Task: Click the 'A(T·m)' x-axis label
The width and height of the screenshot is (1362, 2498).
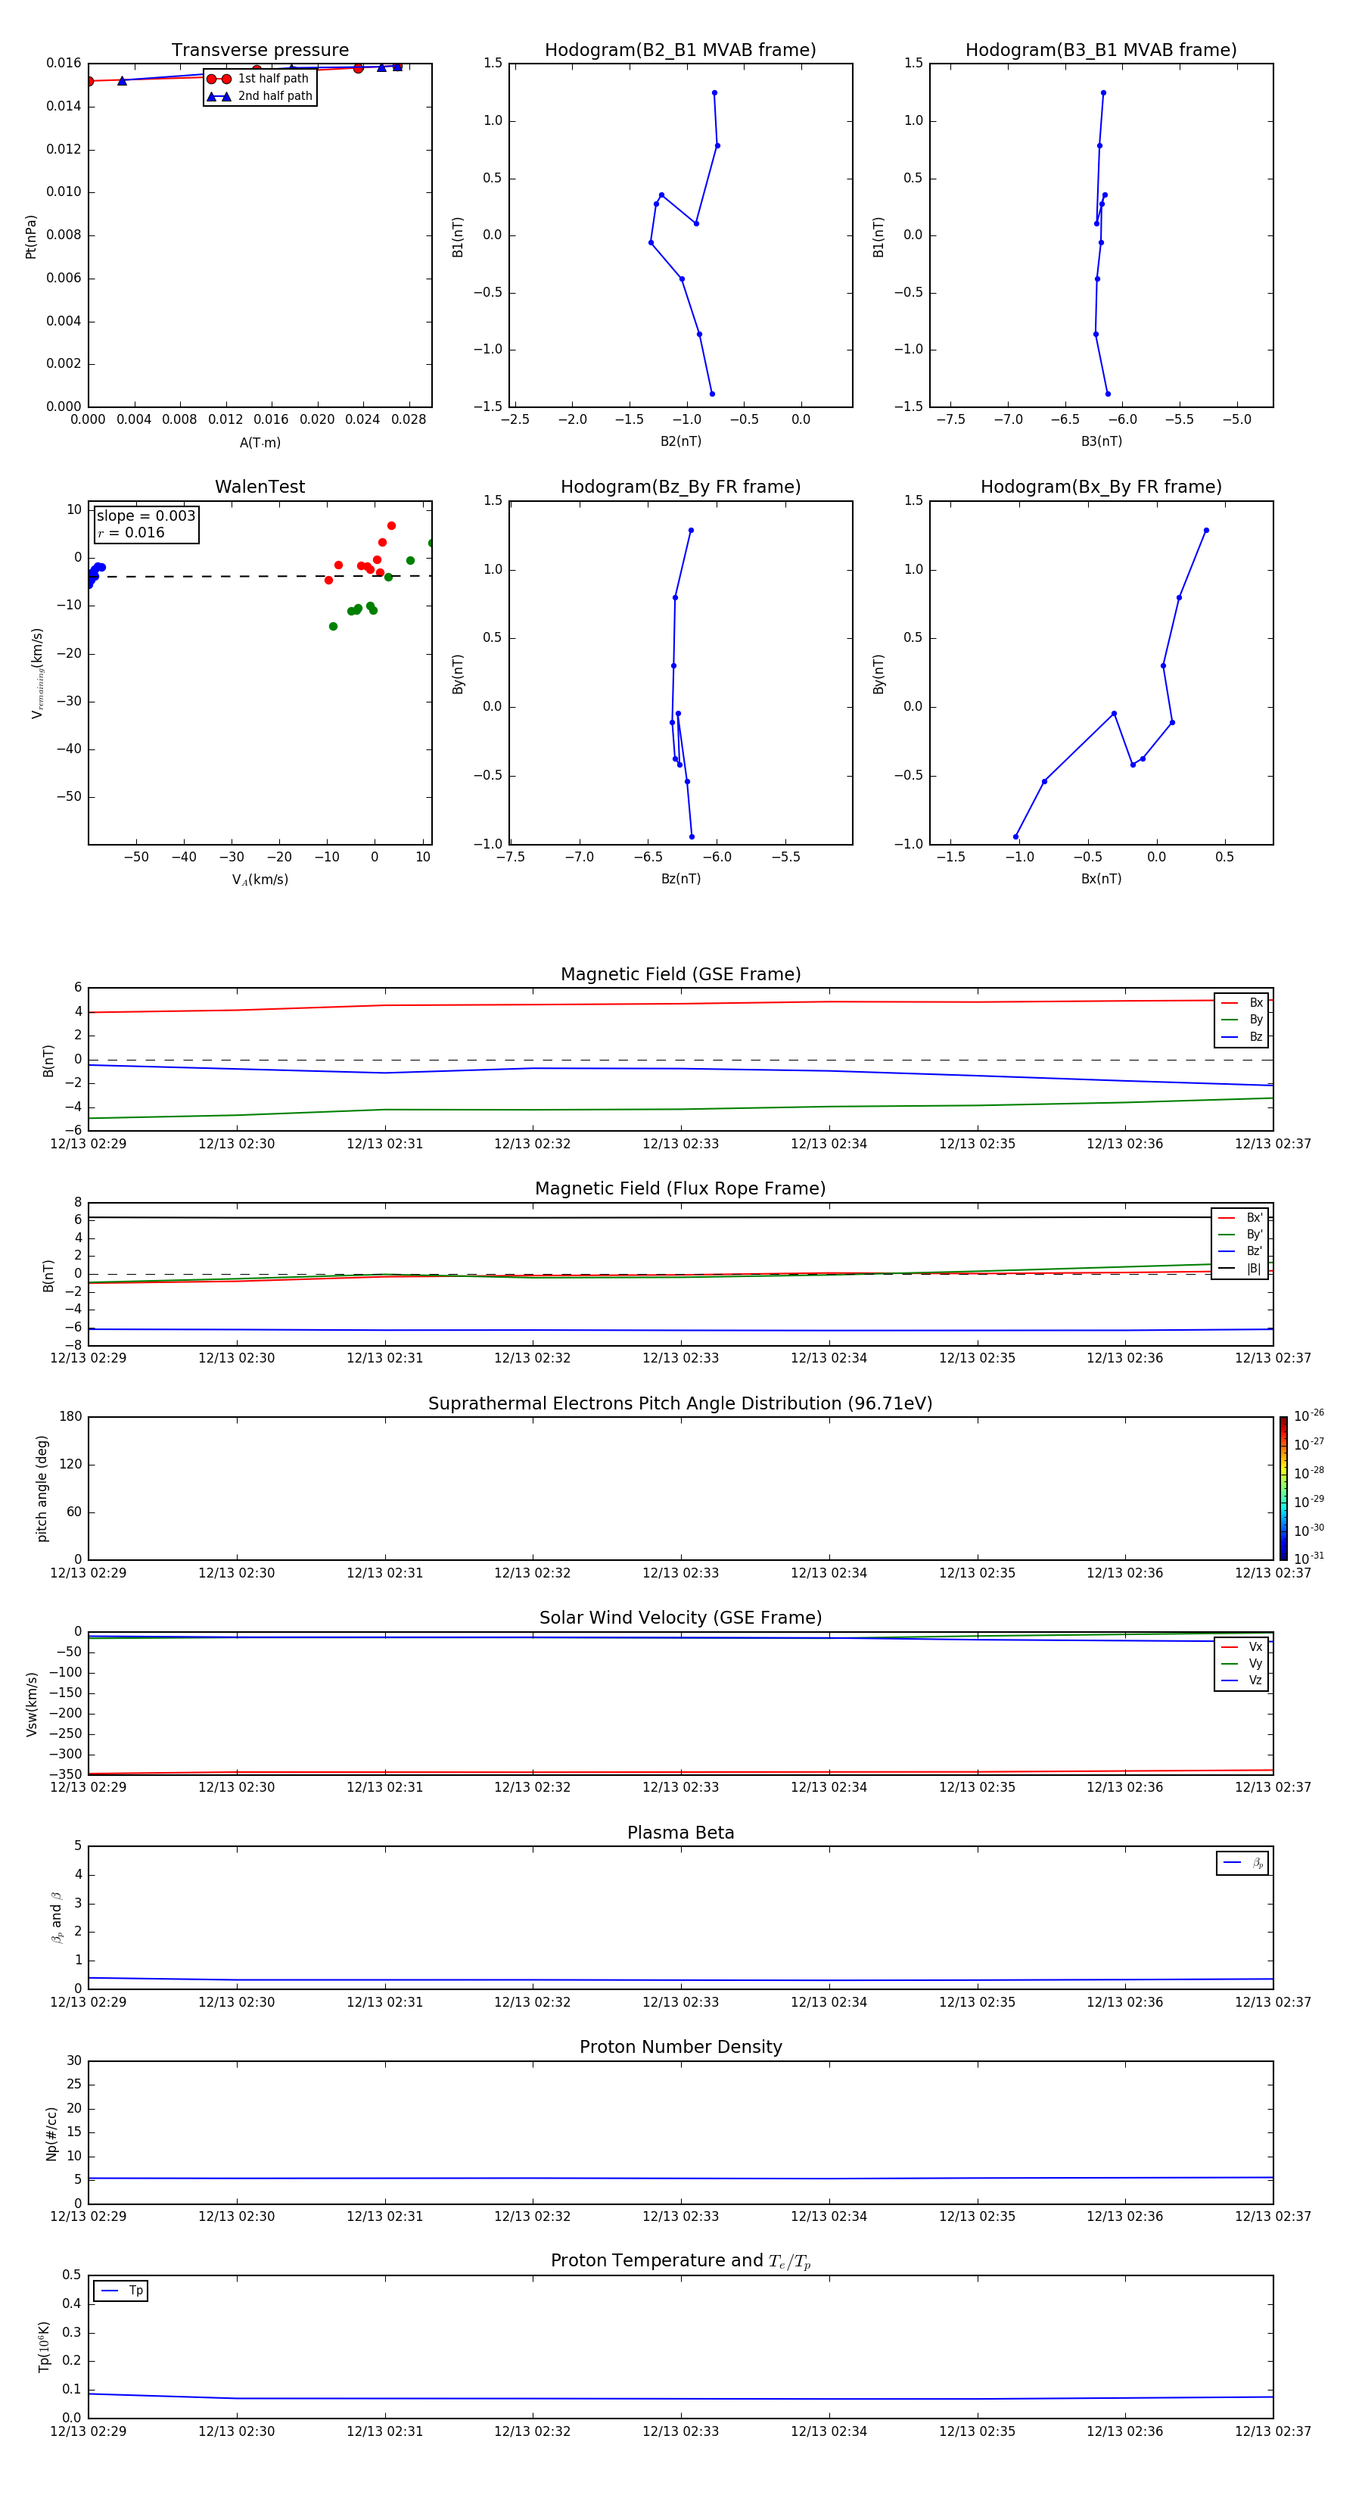Action: pos(260,443)
